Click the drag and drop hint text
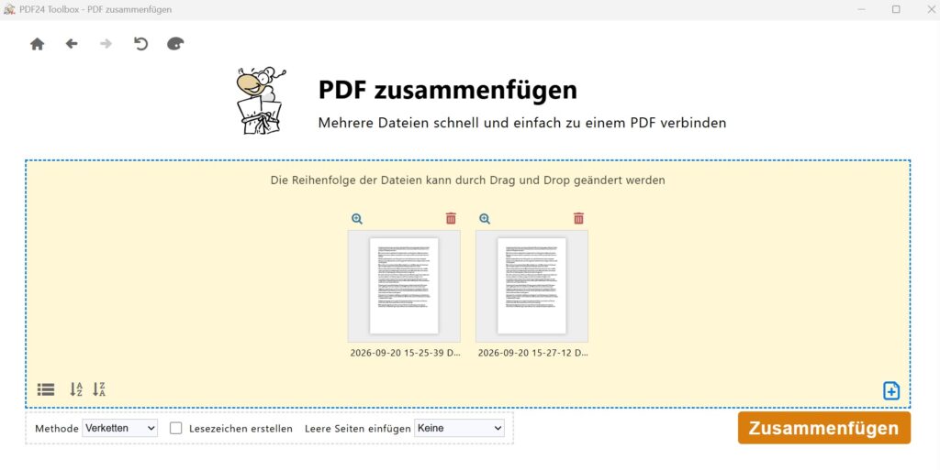Screen dimensions: 940x470 (467, 180)
